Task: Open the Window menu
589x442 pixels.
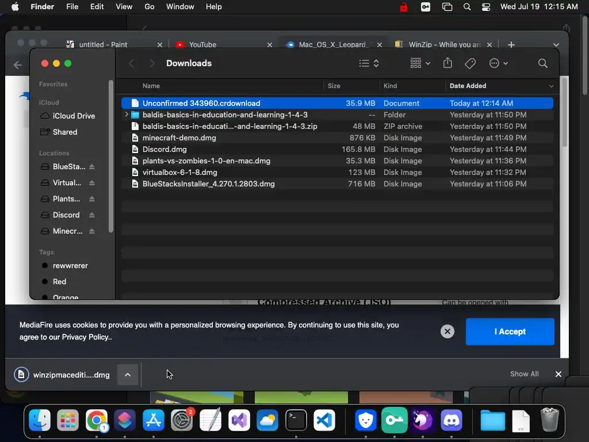Action: (180, 7)
